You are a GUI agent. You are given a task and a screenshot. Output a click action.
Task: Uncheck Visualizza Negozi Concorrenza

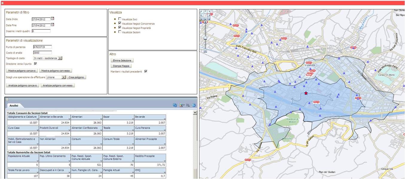[x=120, y=23]
